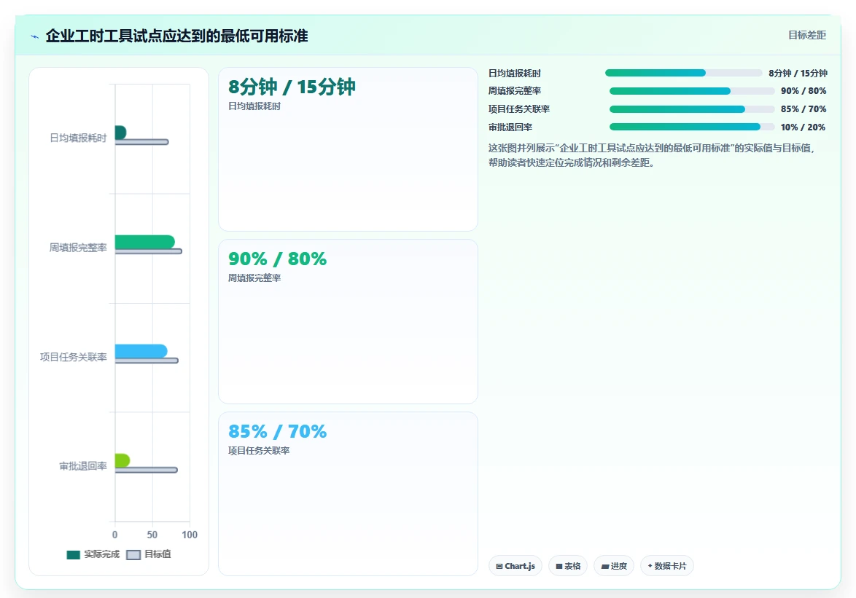Screen dimensions: 856x598
Task: Click the gray 审批退回率 target bar
Action: coord(147,470)
